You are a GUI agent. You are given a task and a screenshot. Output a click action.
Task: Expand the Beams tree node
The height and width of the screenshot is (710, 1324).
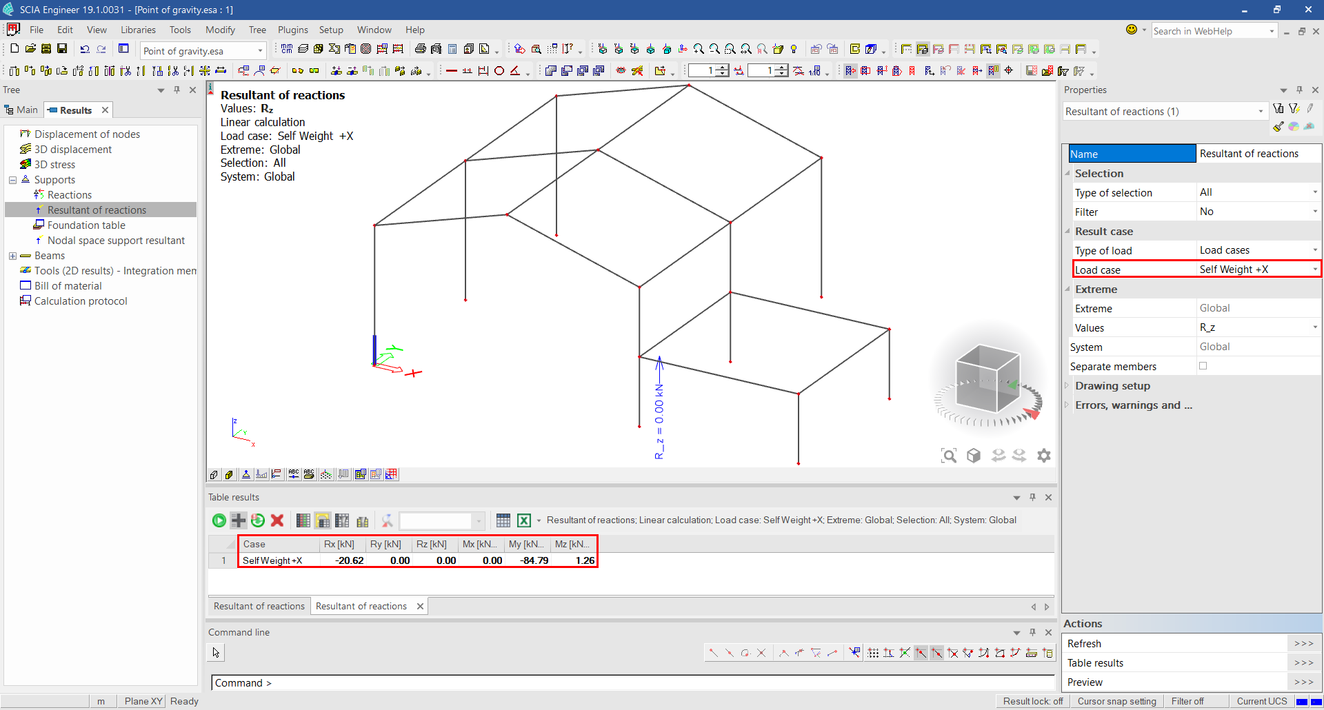pyautogui.click(x=12, y=256)
